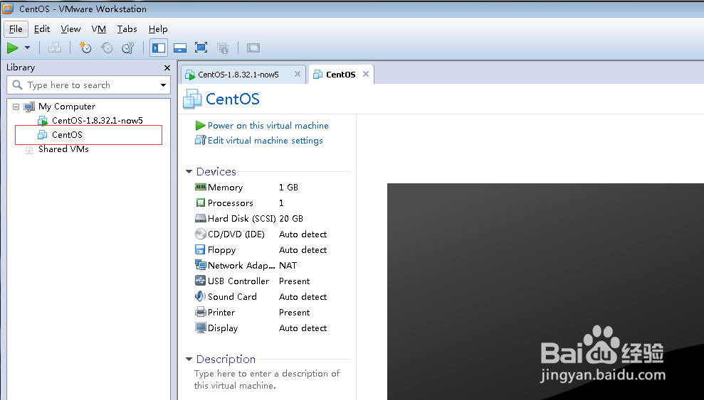704x400 pixels.
Task: Open the File menu
Action: tap(16, 29)
